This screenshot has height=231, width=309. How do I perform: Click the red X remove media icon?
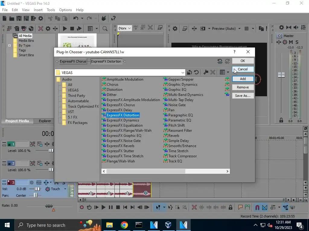pos(41,29)
